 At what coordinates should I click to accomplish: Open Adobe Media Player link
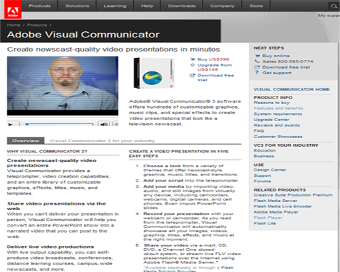[276, 212]
